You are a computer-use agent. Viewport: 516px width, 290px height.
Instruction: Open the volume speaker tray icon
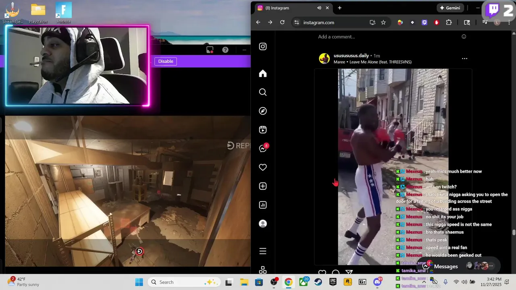464,282
